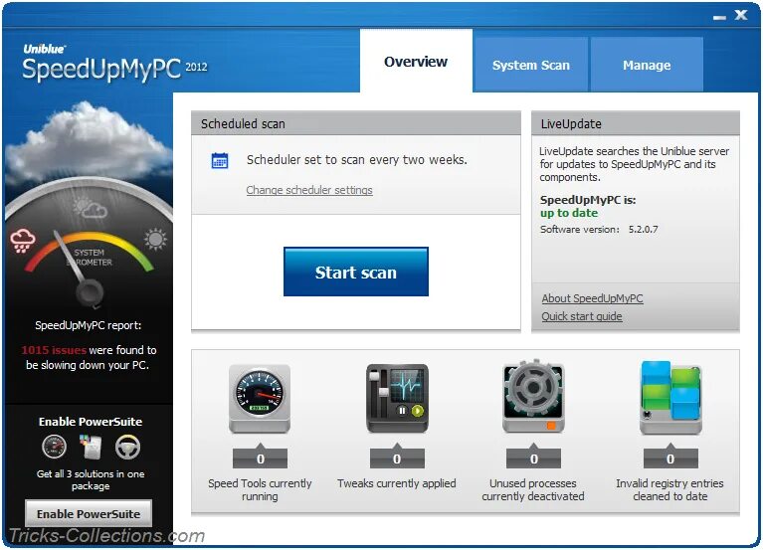
Task: Click the 'Get all 3 solutions' text
Action: (91, 480)
